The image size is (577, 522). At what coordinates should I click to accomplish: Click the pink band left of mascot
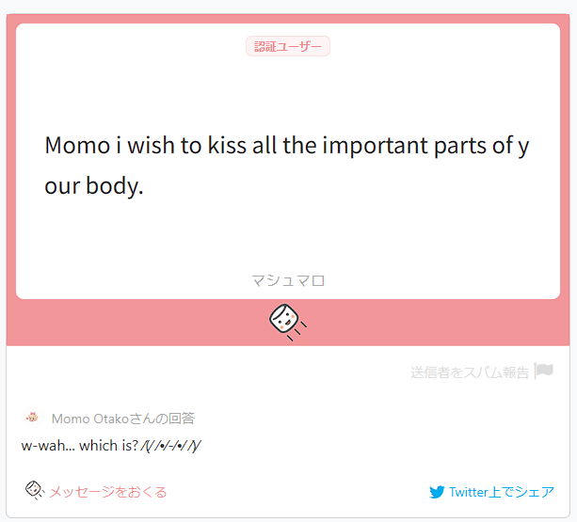coord(137,323)
